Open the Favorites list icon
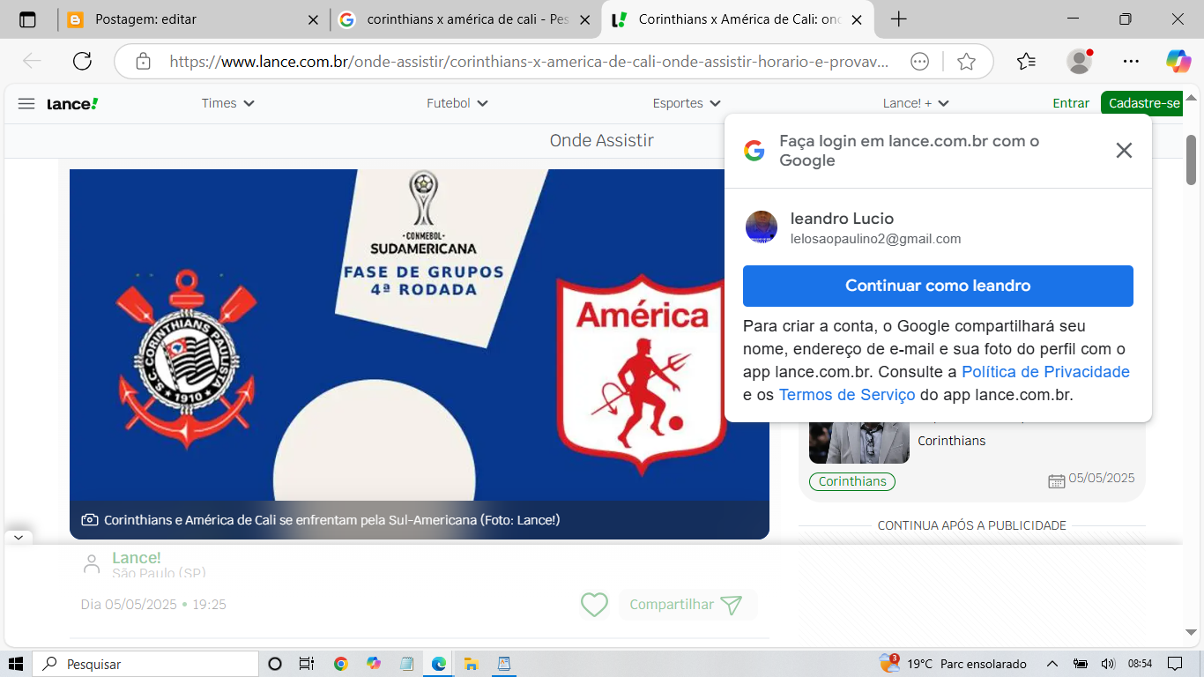Image resolution: width=1204 pixels, height=677 pixels. pos(1026,61)
